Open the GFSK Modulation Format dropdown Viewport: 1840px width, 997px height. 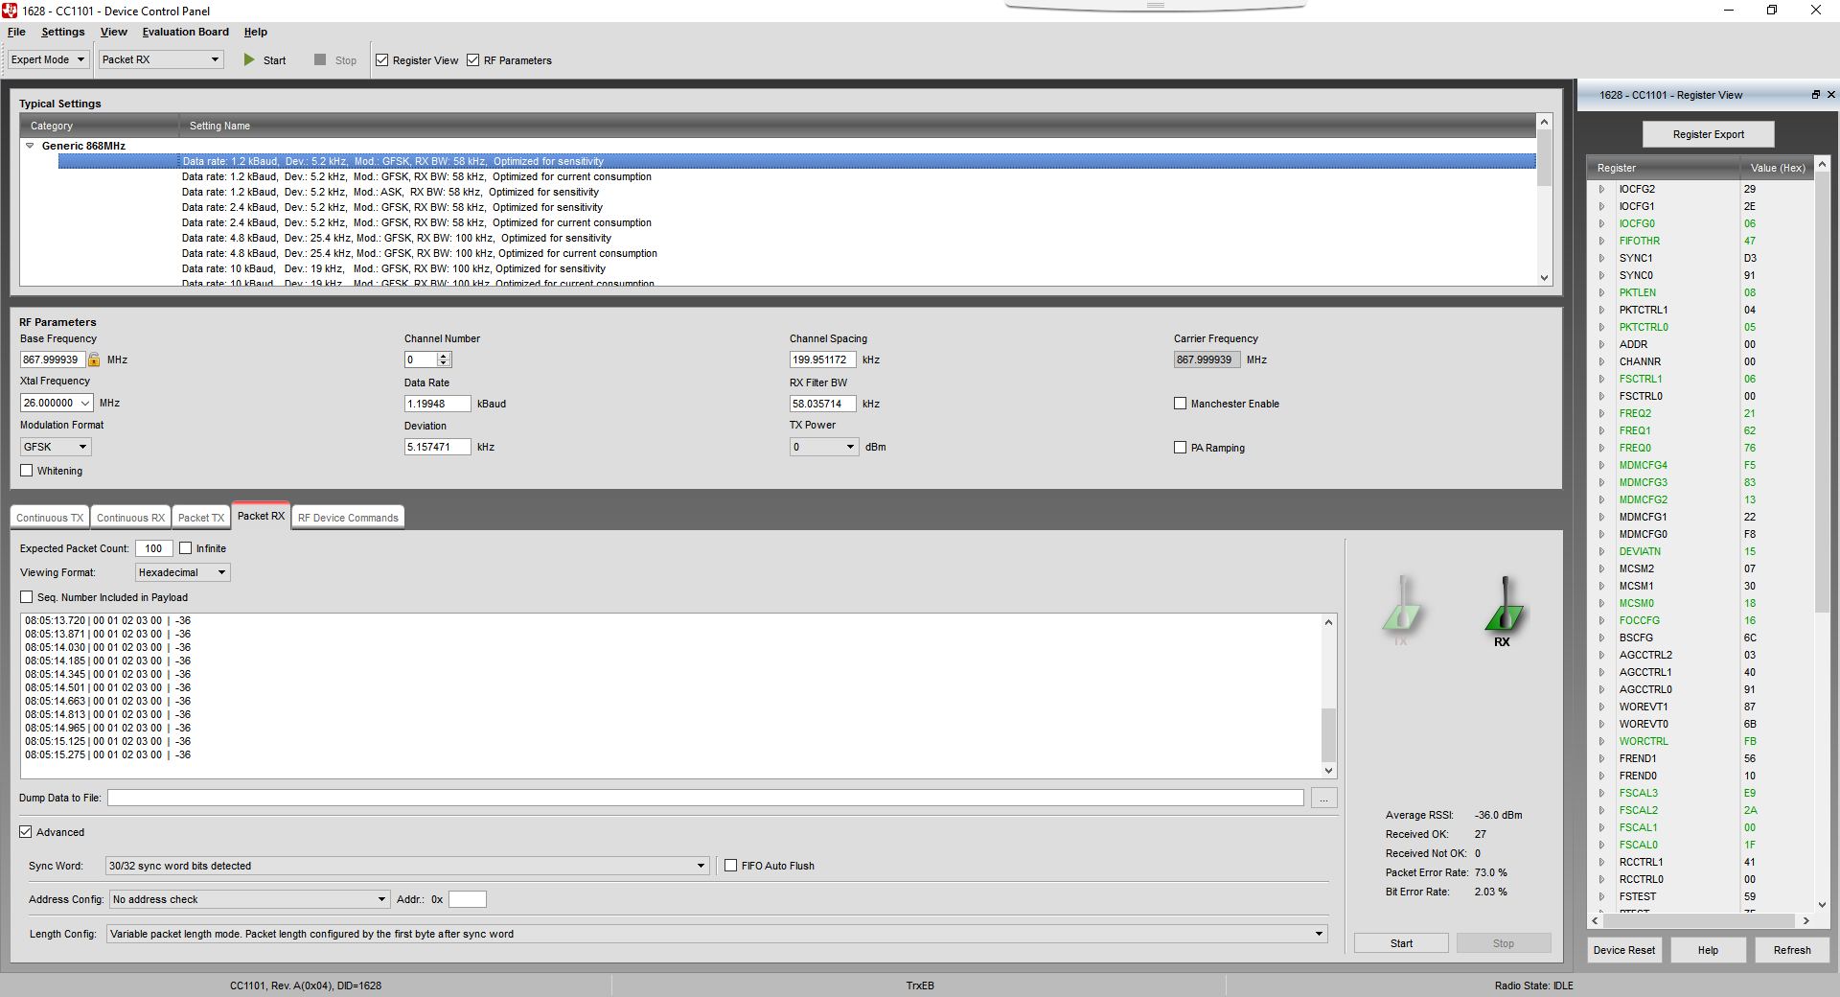coord(57,447)
